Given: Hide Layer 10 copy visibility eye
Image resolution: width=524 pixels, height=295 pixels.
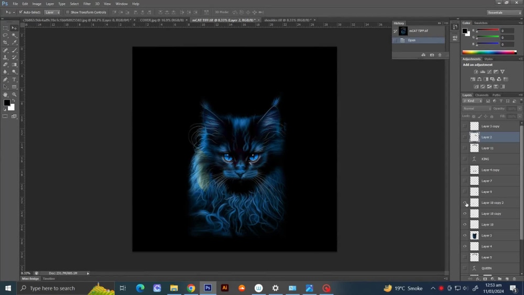Looking at the screenshot, I should pyautogui.click(x=465, y=214).
